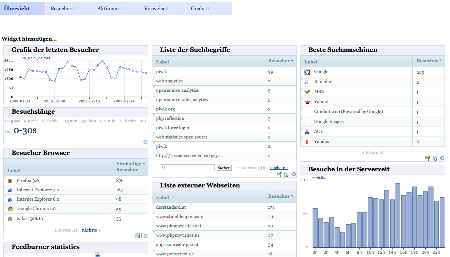Open the Besucher menu tab

pos(63,9)
